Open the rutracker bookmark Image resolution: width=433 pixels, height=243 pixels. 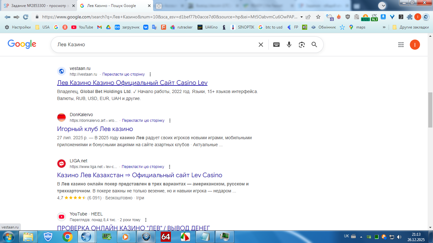click(x=181, y=27)
